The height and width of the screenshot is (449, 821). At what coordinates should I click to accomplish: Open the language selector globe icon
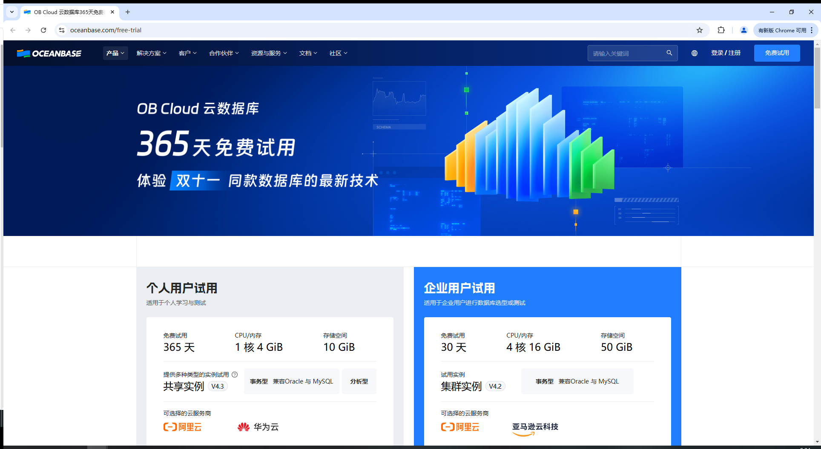(x=694, y=53)
